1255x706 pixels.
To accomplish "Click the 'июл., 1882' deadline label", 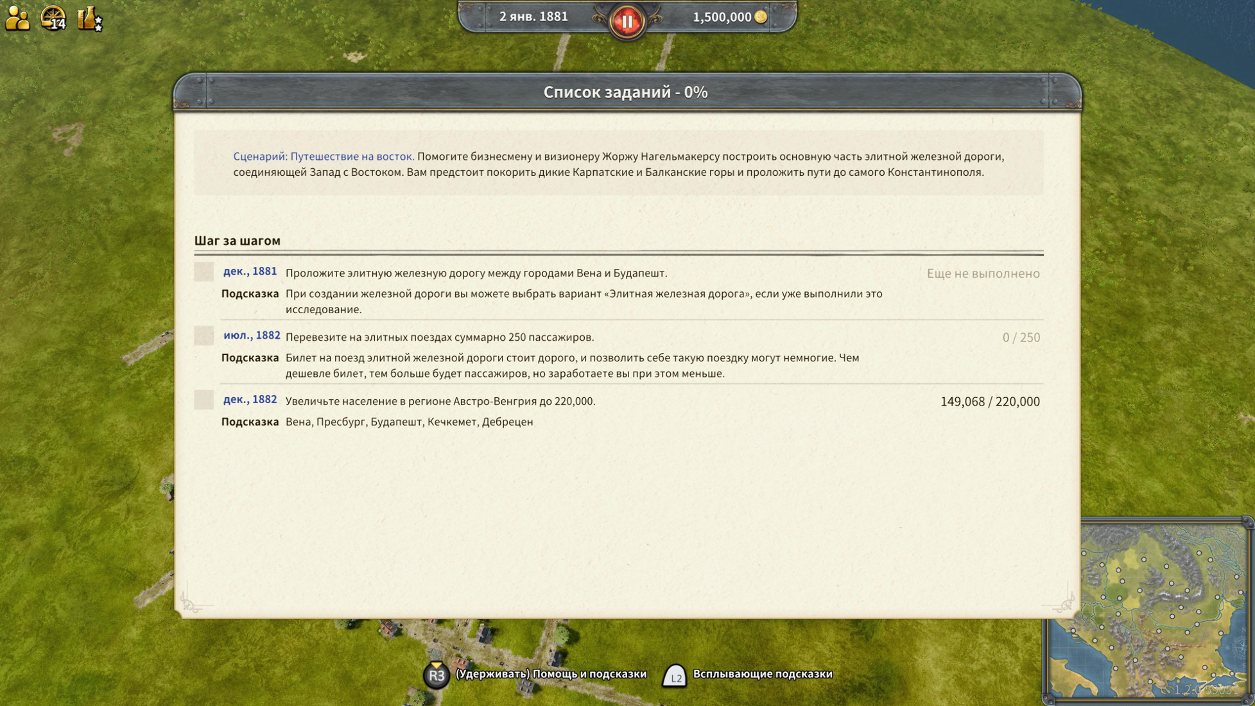I will (251, 336).
